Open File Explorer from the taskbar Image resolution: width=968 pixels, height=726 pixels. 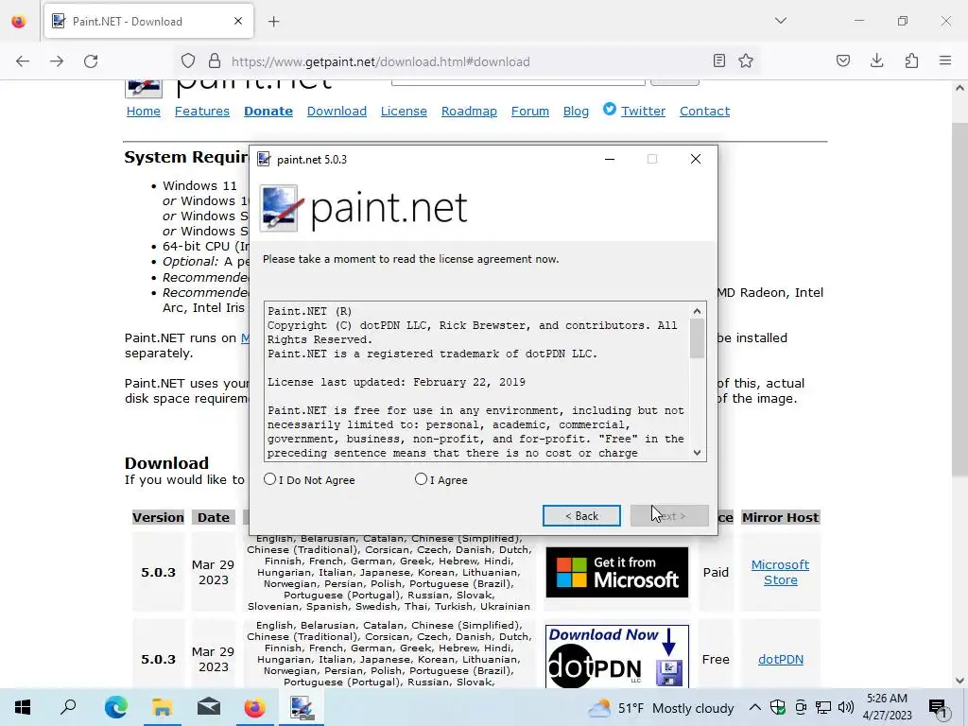click(162, 707)
